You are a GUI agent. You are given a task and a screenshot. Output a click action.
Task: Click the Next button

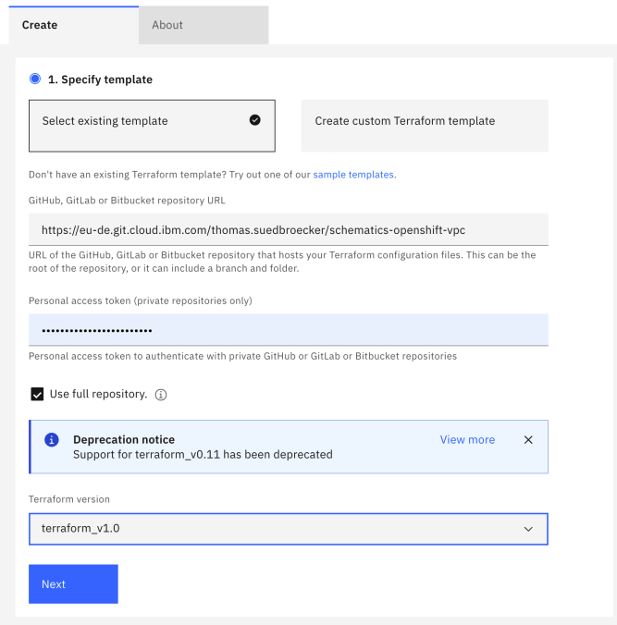click(73, 584)
